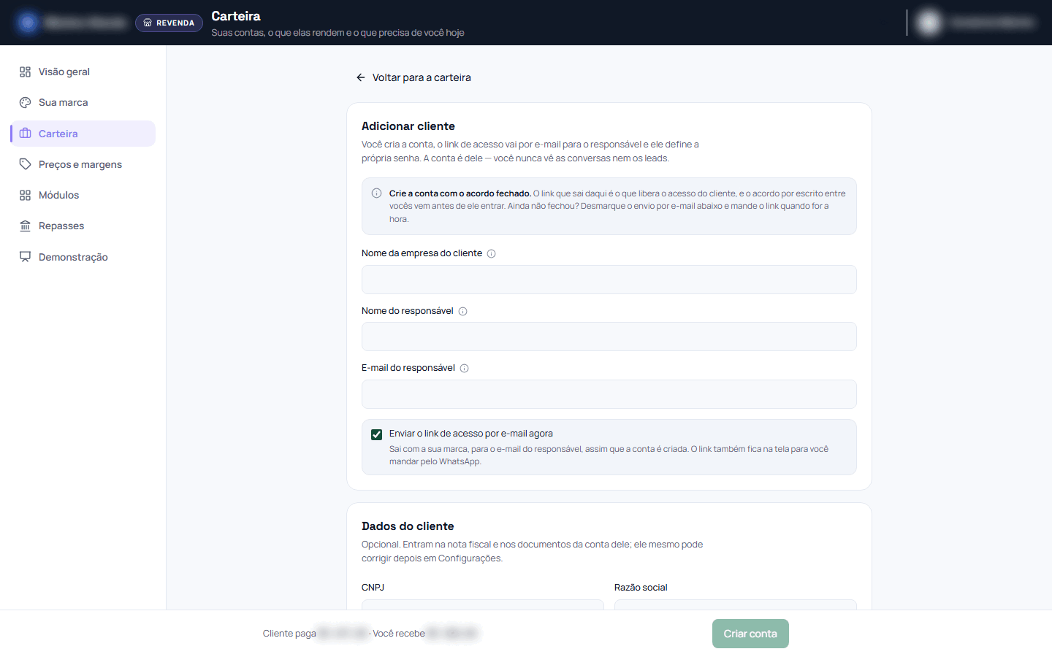Focus the Nome do responsável input field
Viewport: 1052px width, 657px height.
tap(609, 337)
